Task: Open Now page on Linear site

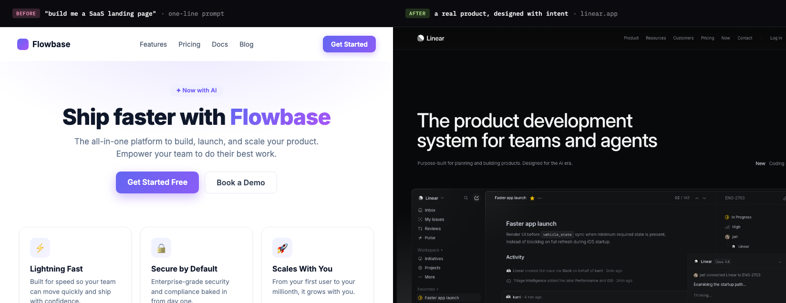Action: (725, 38)
